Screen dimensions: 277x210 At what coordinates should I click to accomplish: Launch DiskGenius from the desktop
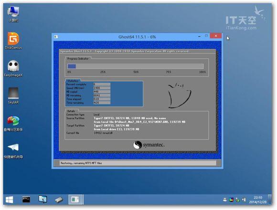[x=13, y=41]
